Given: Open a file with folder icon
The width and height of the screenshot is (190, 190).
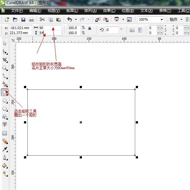Looking at the screenshot, I should coord(15,19).
